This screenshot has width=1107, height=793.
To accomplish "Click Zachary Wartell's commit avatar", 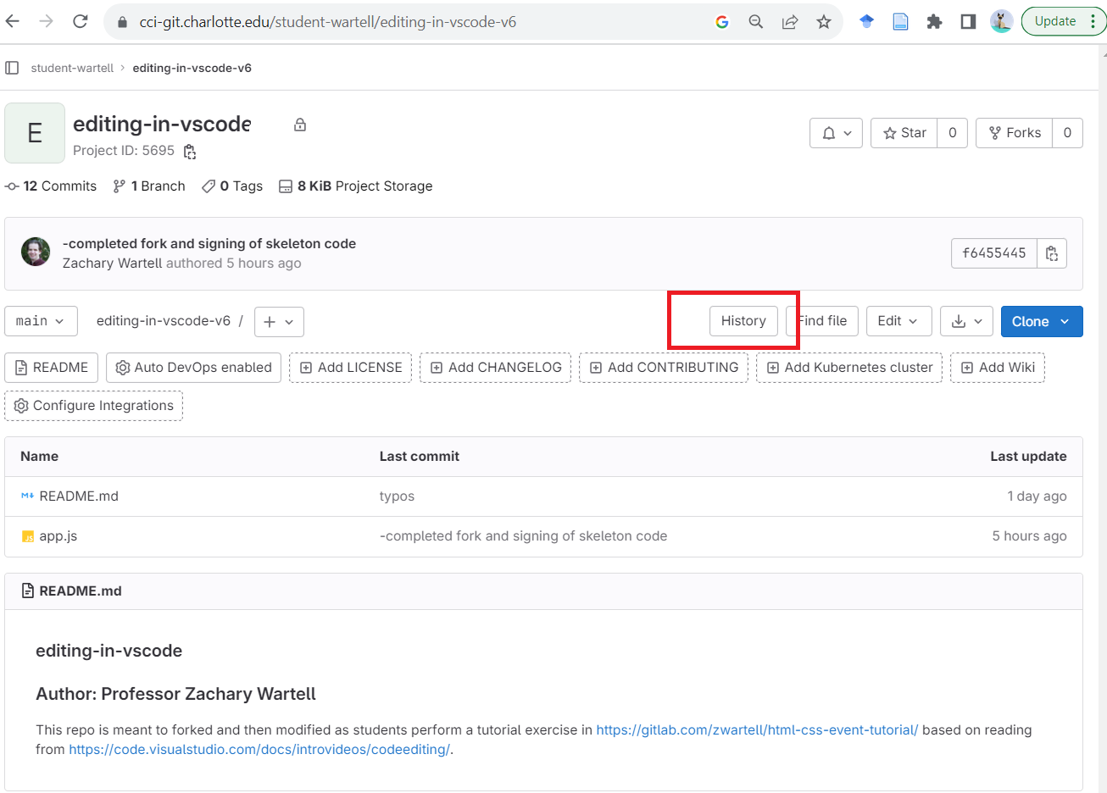I will 36,252.
